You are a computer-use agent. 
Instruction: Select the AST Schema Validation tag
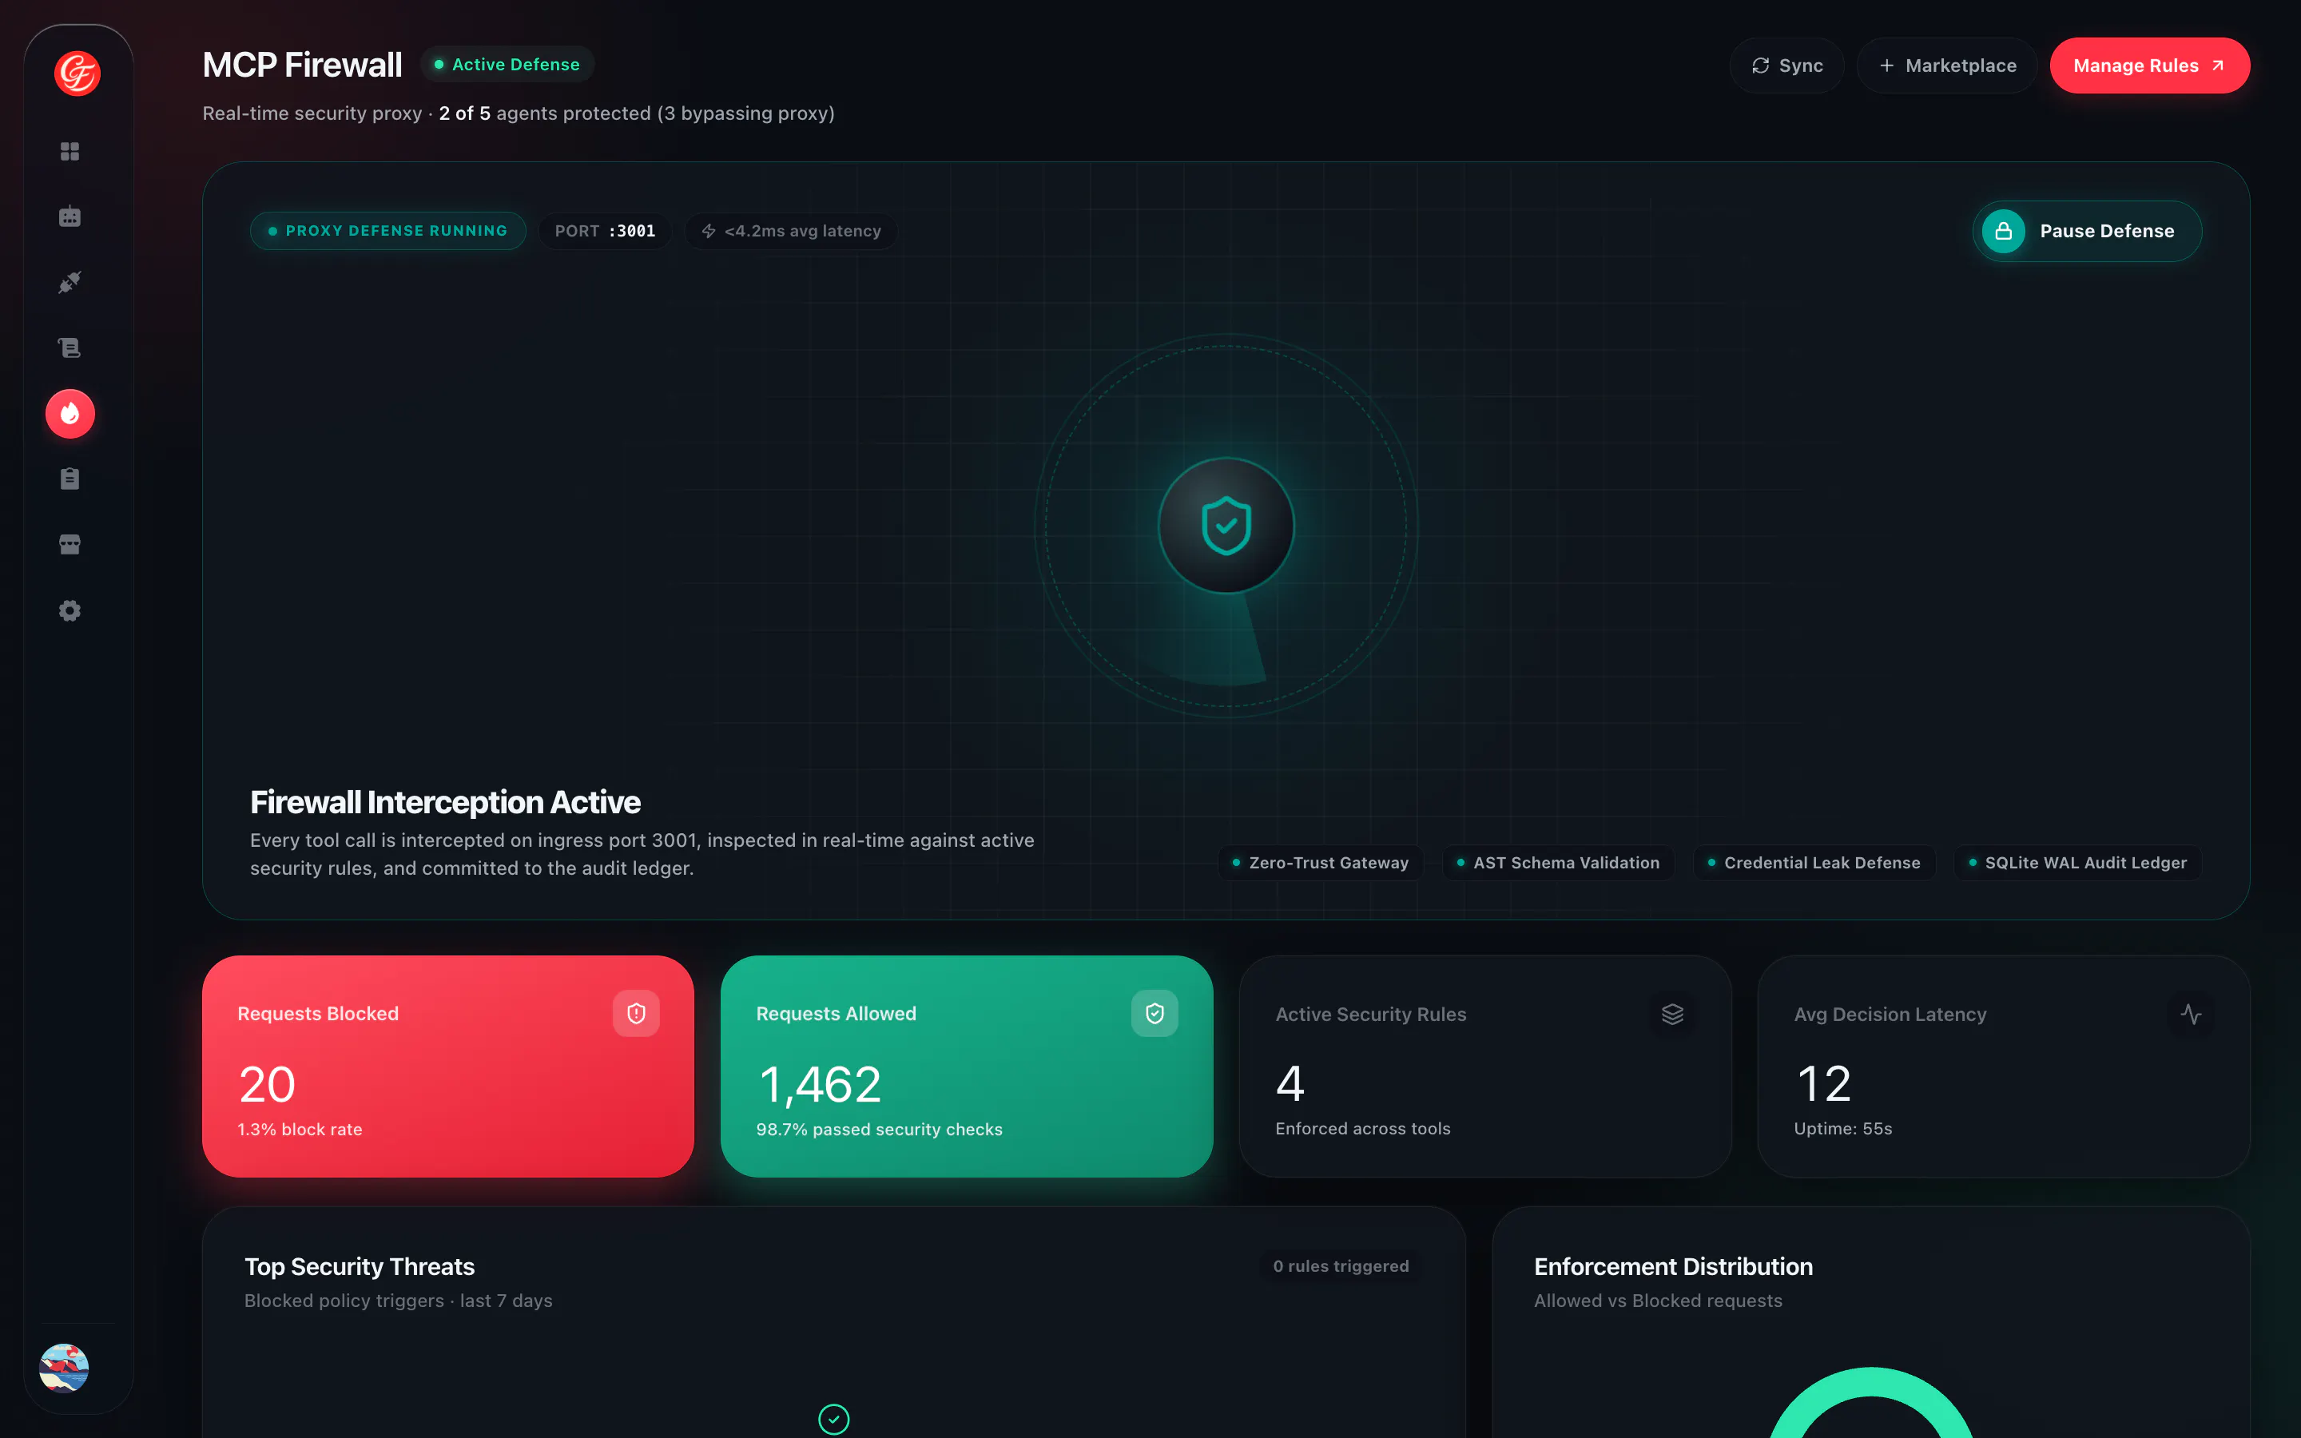click(1557, 863)
